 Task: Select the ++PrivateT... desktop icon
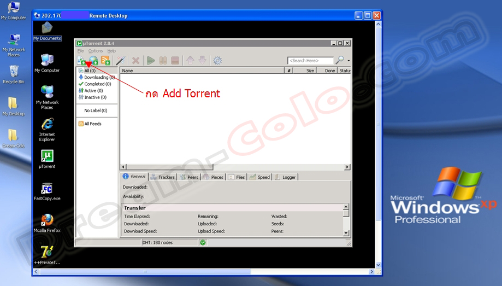(47, 255)
